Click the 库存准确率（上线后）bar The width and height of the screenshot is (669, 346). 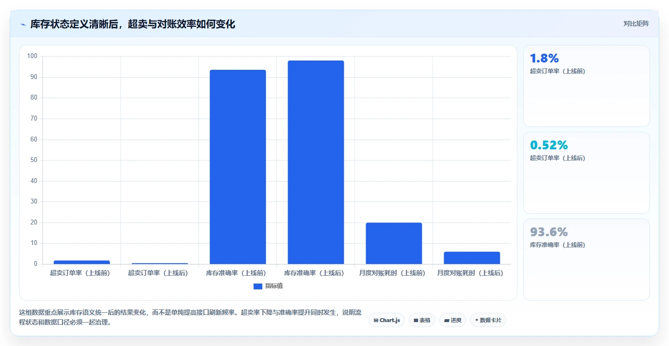tap(316, 163)
